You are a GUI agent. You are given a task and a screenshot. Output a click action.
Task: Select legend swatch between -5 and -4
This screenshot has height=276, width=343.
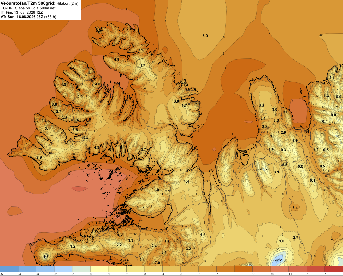point(9,269)
